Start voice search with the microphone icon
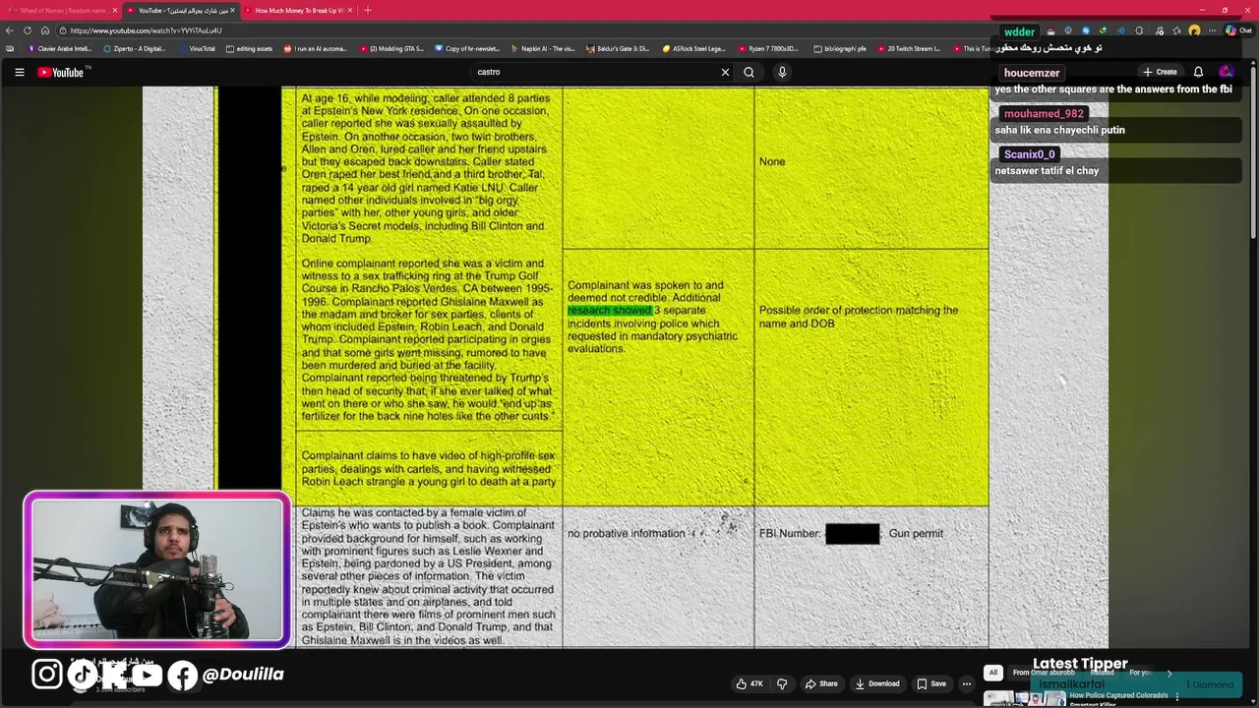The width and height of the screenshot is (1259, 708). click(782, 72)
